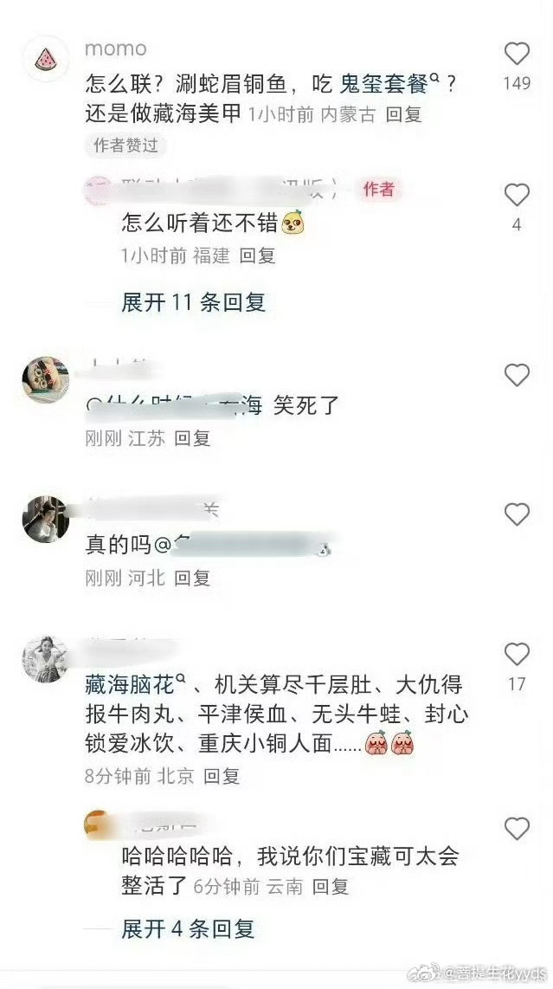Expand 11 more replies (展开 11 条回复)
The image size is (553, 989).
[193, 303]
